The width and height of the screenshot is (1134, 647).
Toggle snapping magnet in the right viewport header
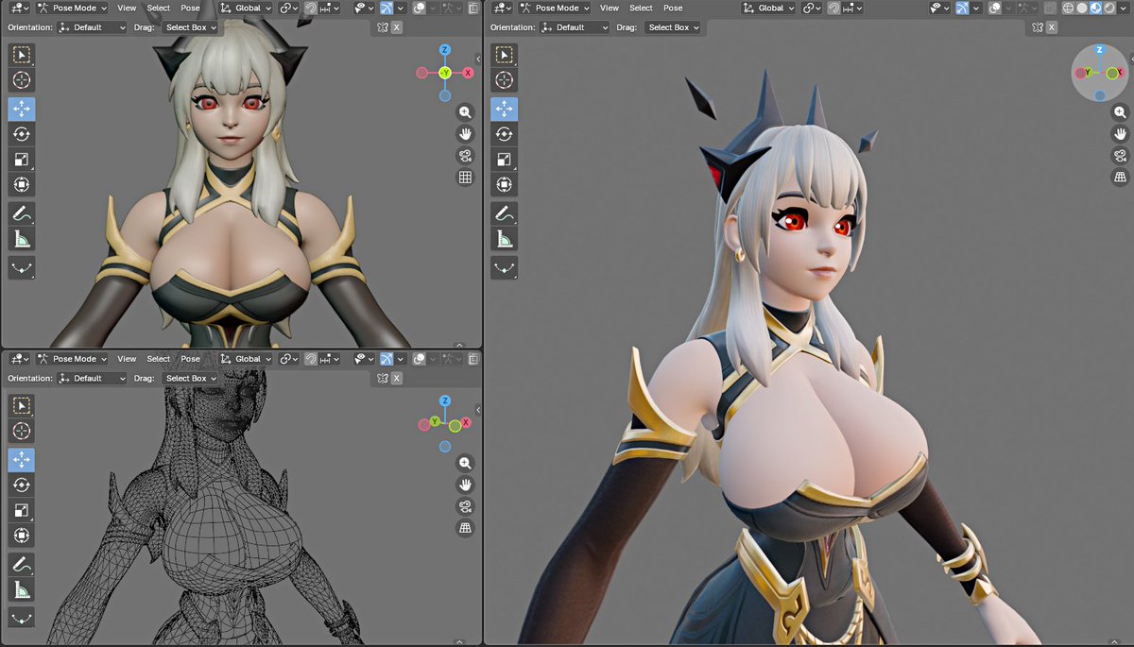tap(833, 8)
